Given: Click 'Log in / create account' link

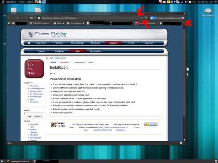Looking at the screenshot, I should [57, 58].
